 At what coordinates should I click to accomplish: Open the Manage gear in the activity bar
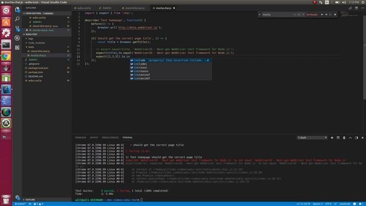pyautogui.click(x=17, y=197)
